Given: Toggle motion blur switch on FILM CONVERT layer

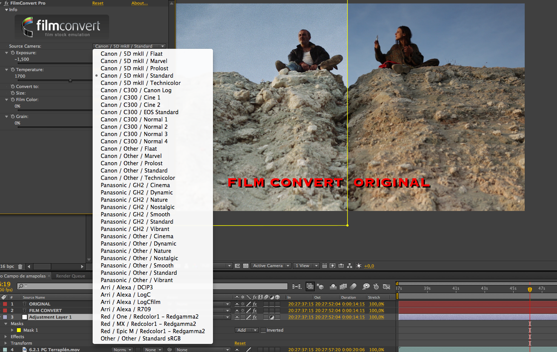Looking at the screenshot, I should click(x=266, y=310).
